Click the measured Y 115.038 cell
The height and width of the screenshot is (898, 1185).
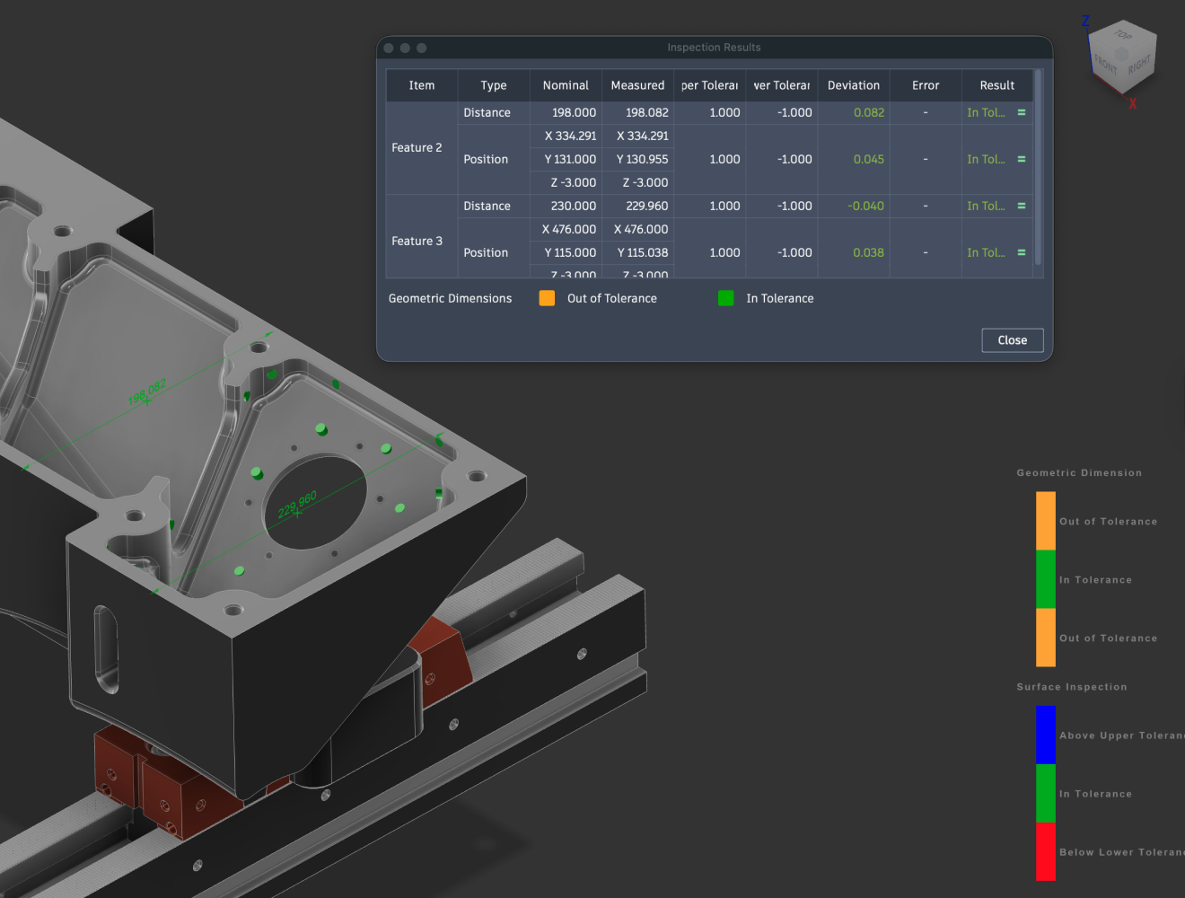pyautogui.click(x=637, y=253)
